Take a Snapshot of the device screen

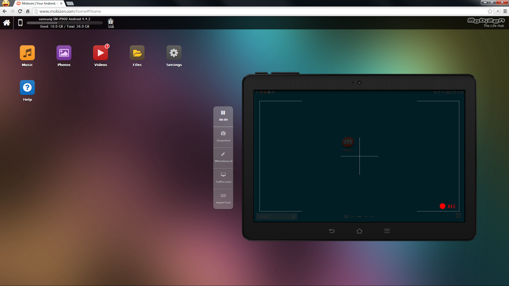pyautogui.click(x=223, y=136)
